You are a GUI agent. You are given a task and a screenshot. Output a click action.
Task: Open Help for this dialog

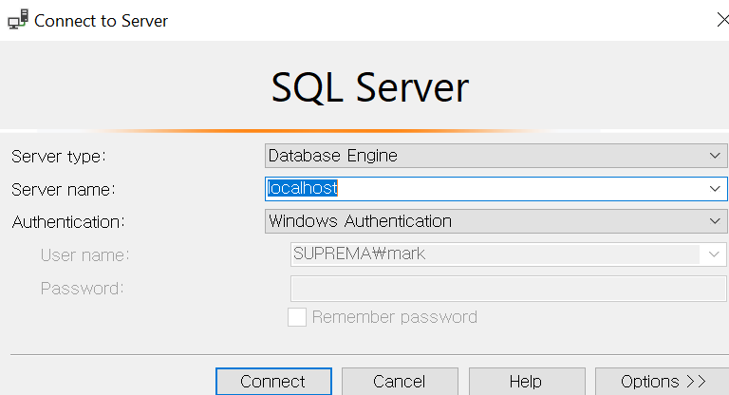click(527, 382)
